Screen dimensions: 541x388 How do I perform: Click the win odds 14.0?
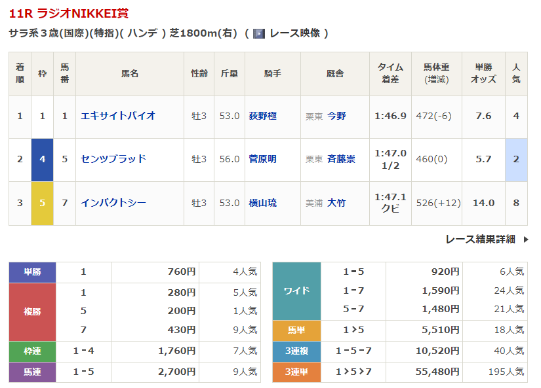483,203
